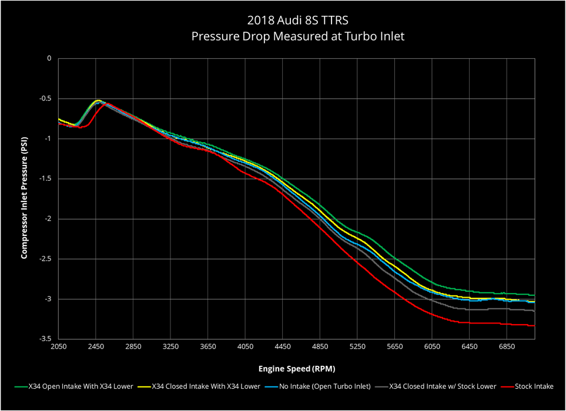Select "X34 Closed Intake w/ Stock Lower" legend label
The image size is (566, 411).
coord(443,386)
